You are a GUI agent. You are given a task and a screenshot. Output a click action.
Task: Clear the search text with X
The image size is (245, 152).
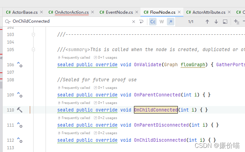(x=134, y=22)
